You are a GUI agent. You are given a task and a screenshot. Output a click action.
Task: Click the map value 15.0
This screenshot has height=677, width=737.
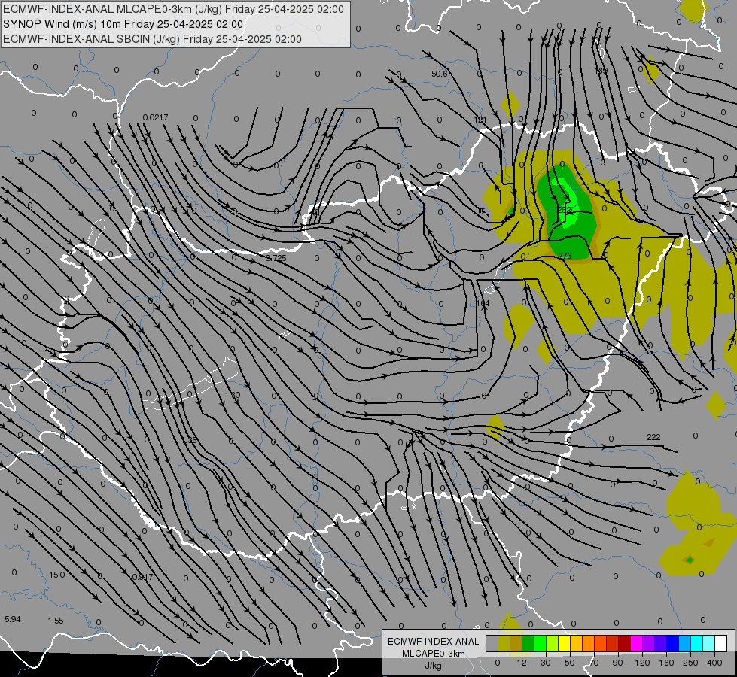57,575
